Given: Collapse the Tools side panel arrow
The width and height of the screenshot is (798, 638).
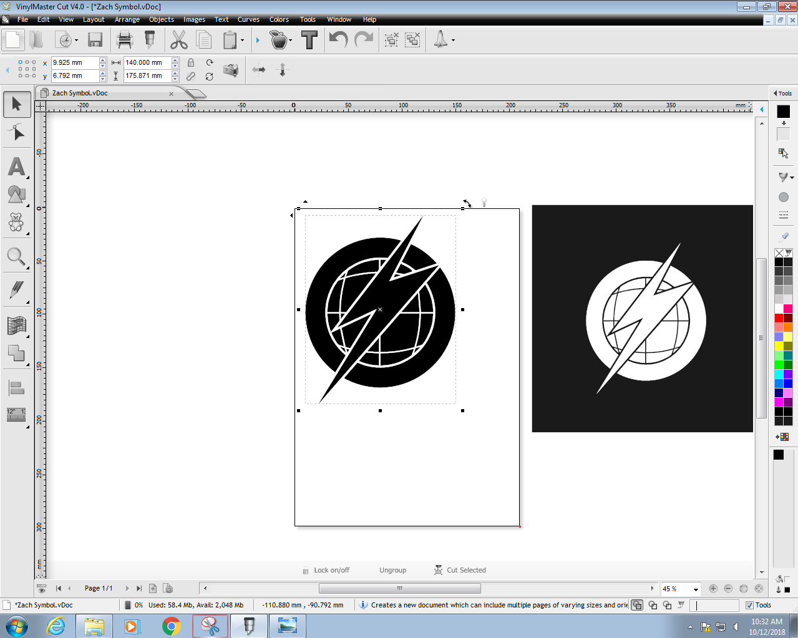Looking at the screenshot, I should point(775,94).
